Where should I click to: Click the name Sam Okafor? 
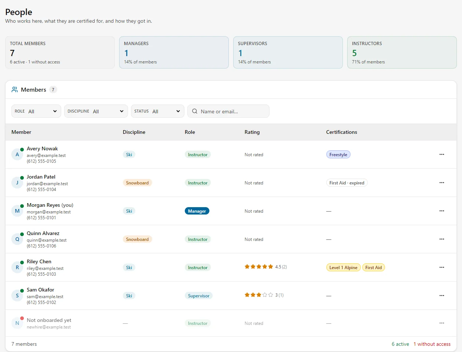(40, 290)
